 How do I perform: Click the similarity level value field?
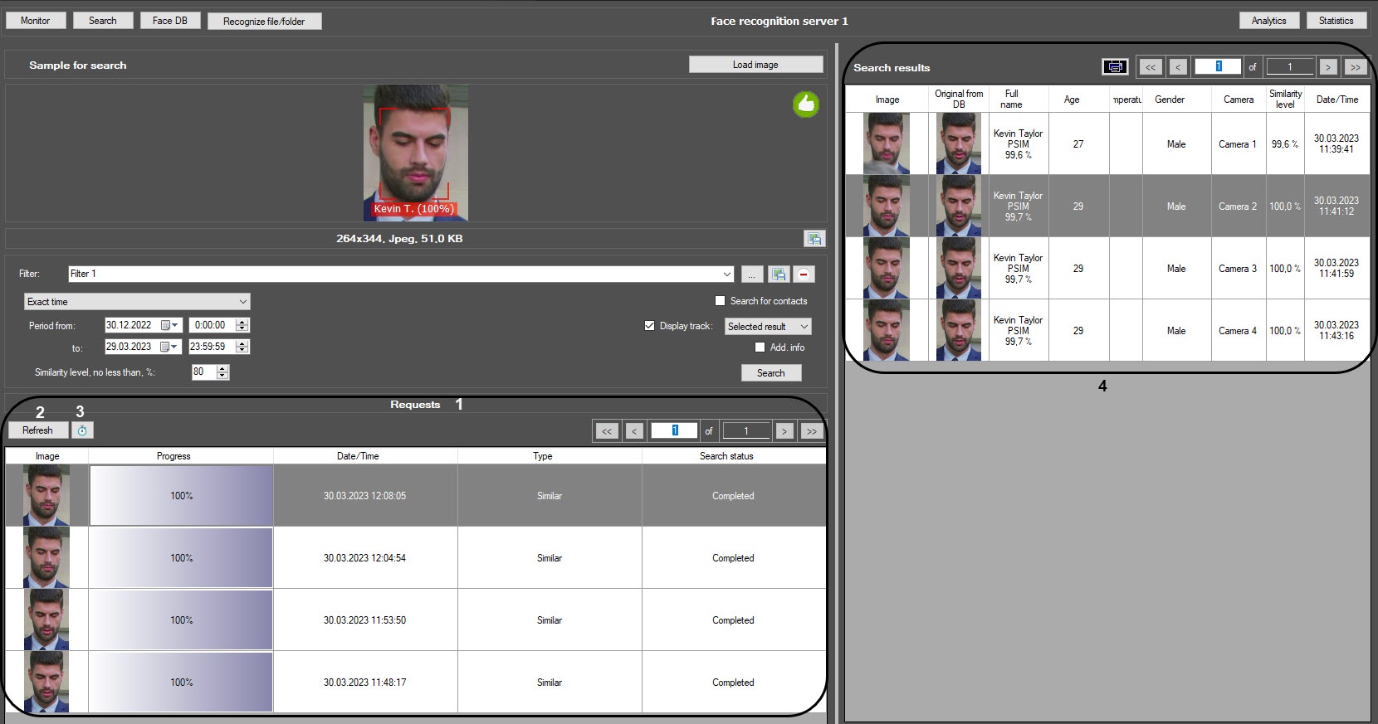tap(203, 372)
